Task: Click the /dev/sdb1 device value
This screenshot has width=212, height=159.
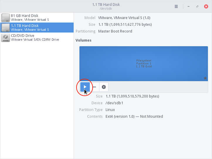Action: (114, 103)
